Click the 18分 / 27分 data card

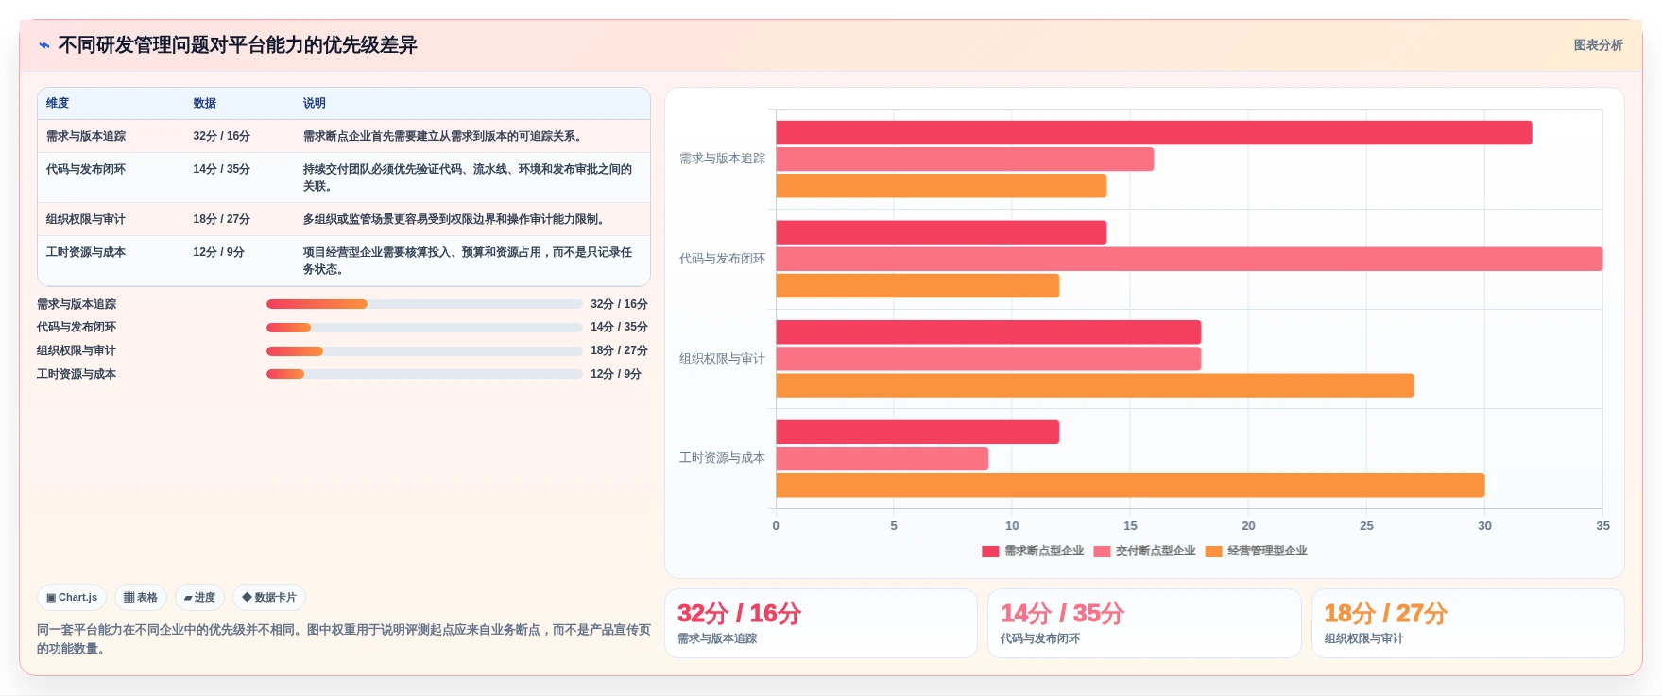[1467, 623]
